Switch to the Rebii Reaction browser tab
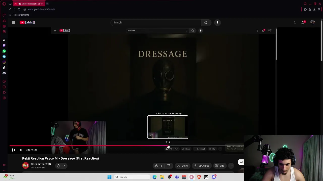This screenshot has width=323, height=181. (x=29, y=4)
